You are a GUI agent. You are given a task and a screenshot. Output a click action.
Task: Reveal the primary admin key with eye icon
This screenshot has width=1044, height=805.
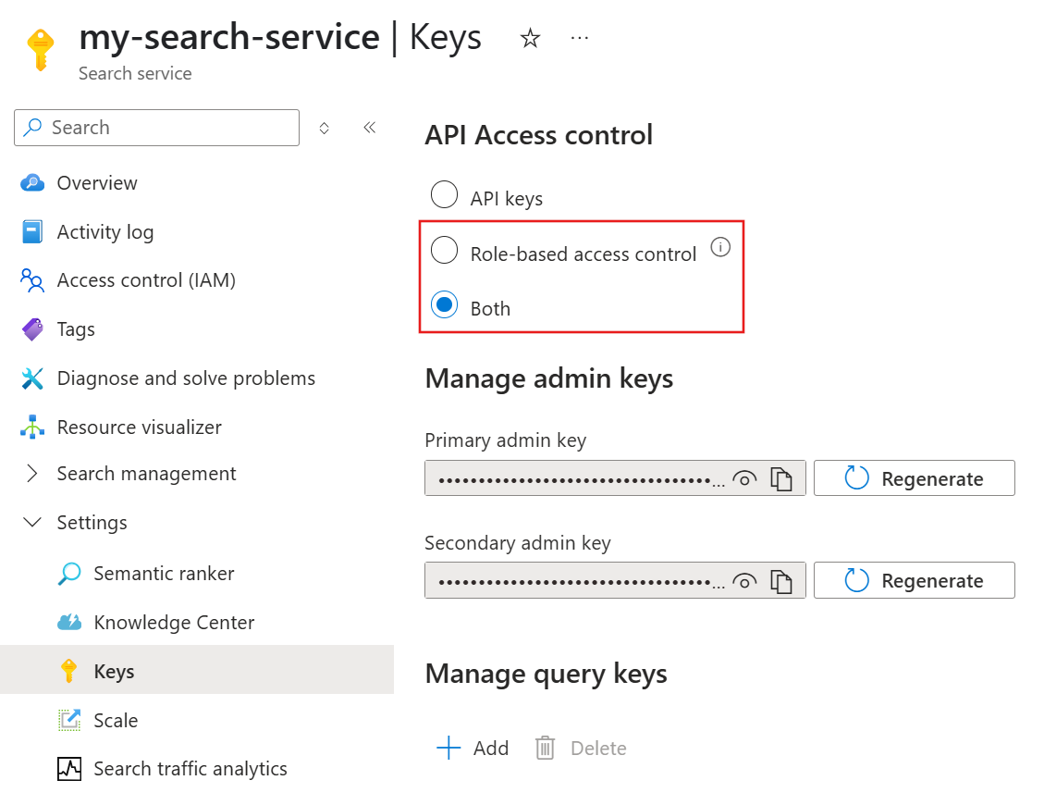(x=744, y=478)
